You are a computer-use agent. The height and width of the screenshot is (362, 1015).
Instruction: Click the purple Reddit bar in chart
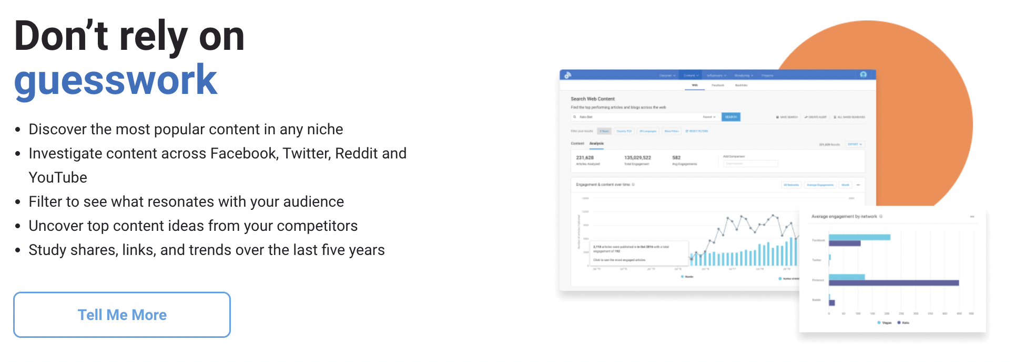coord(832,303)
